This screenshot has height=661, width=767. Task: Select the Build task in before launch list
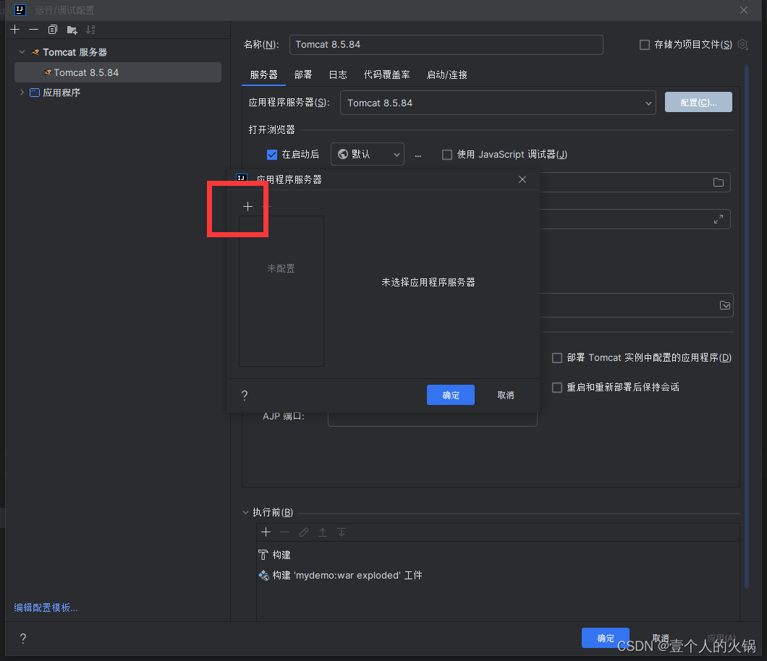pos(275,555)
